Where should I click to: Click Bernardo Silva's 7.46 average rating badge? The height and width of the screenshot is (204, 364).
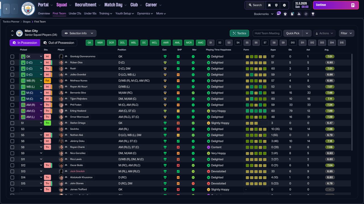tap(330, 93)
